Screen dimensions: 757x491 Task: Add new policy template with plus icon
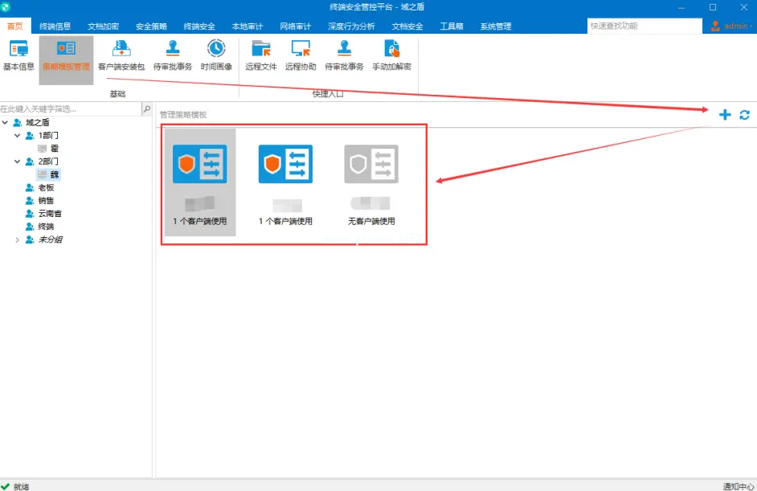coord(725,115)
